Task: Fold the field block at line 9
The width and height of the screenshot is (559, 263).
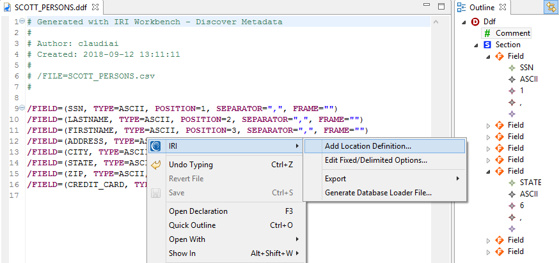Action: (x=22, y=107)
